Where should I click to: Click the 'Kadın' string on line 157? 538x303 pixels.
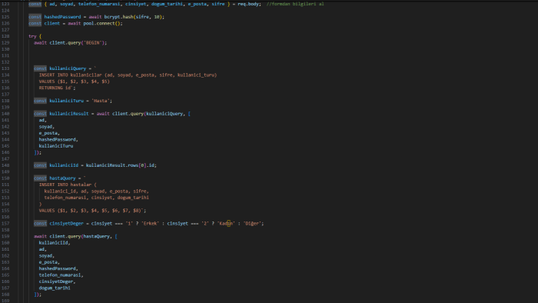click(226, 223)
